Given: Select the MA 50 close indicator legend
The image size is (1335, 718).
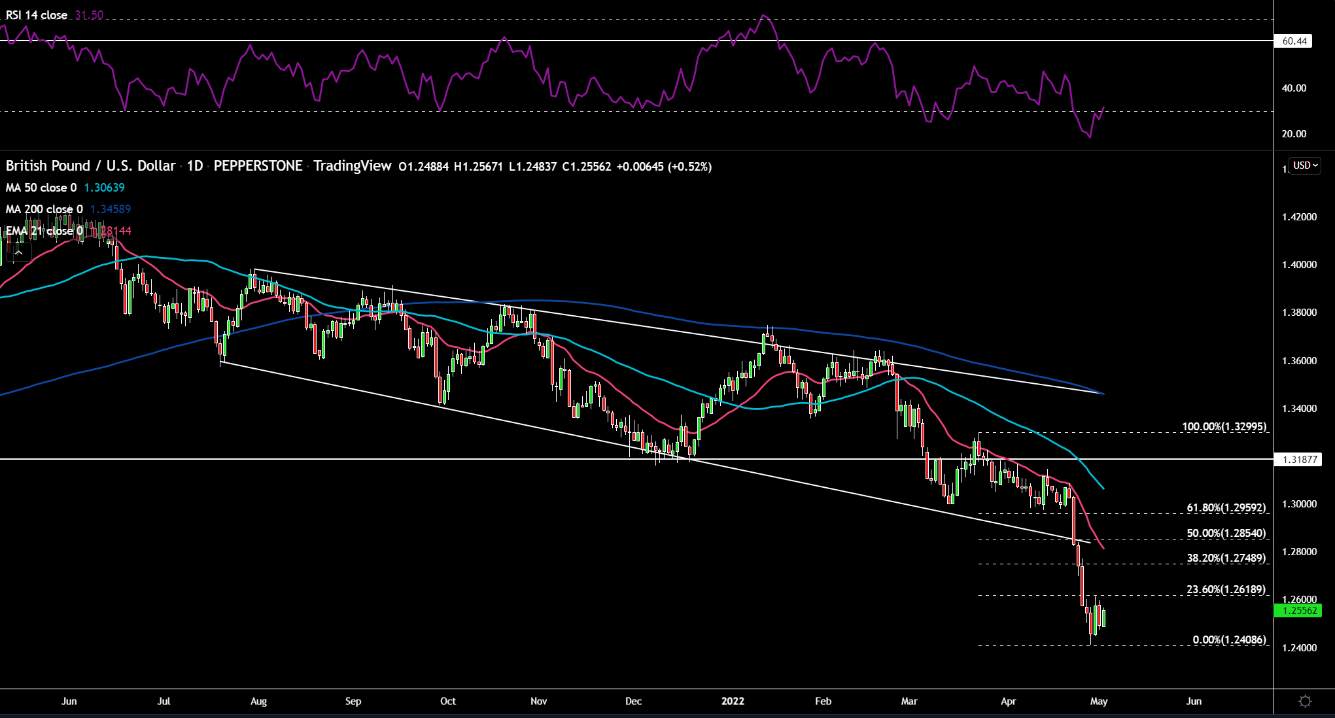Looking at the screenshot, I should (x=65, y=188).
